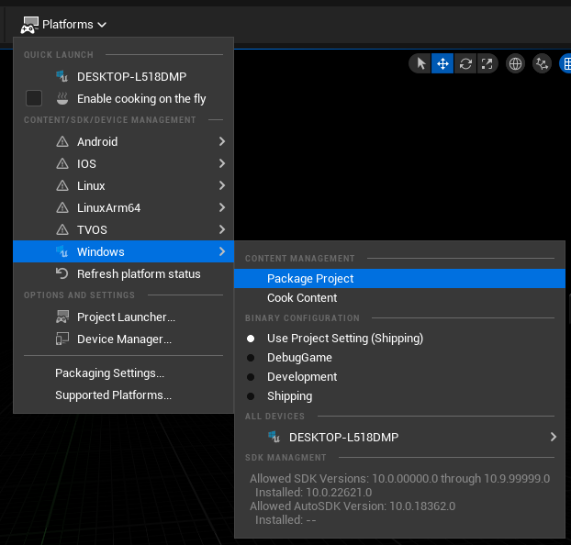The image size is (571, 545).
Task: Choose the Rotate tool
Action: pyautogui.click(x=465, y=63)
